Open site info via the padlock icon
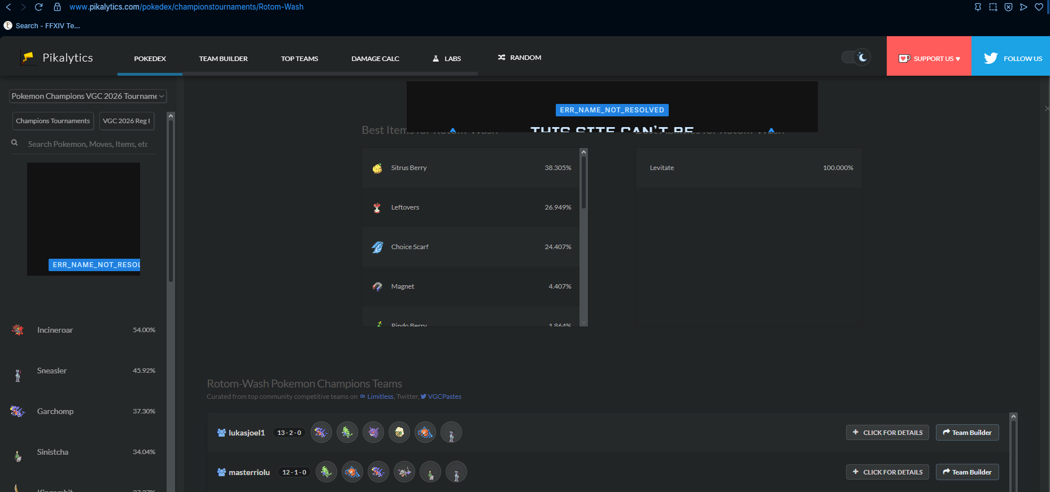Image resolution: width=1050 pixels, height=492 pixels. [x=57, y=7]
